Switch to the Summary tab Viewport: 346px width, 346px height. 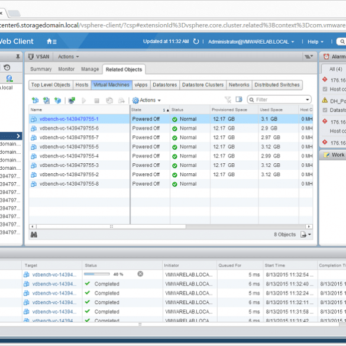pyautogui.click(x=41, y=69)
